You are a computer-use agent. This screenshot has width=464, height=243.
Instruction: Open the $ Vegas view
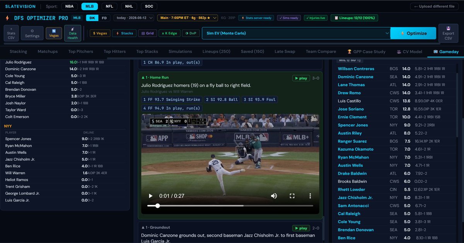pyautogui.click(x=100, y=33)
